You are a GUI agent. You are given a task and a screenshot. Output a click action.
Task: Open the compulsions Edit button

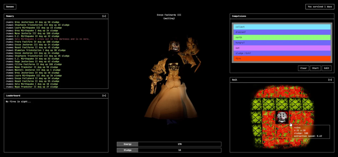(326, 68)
